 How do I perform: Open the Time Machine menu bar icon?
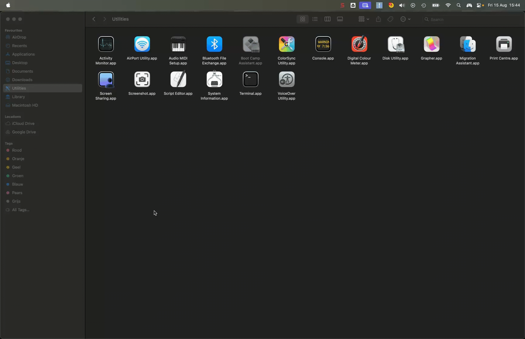pyautogui.click(x=424, y=5)
